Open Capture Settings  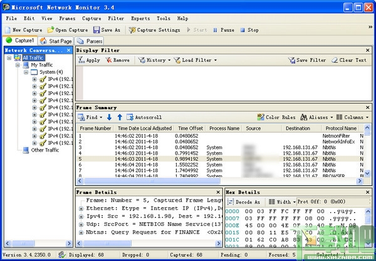point(154,30)
